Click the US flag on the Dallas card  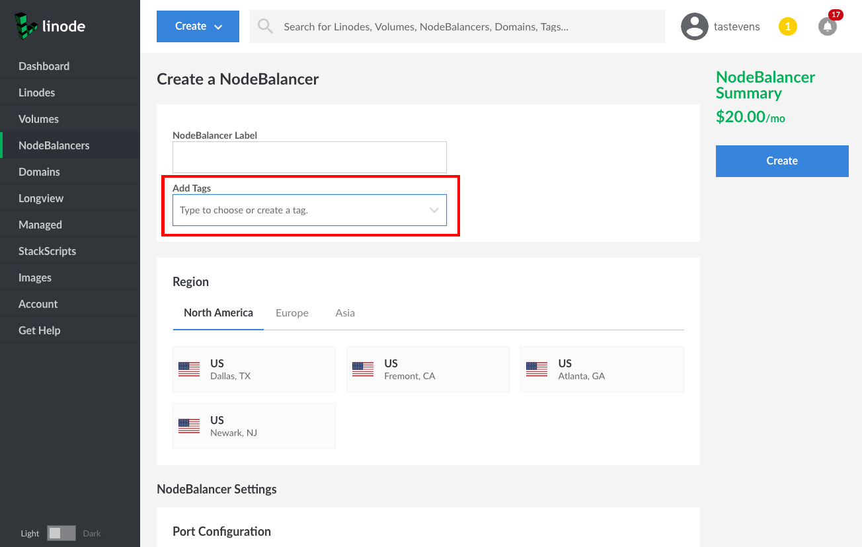pyautogui.click(x=188, y=369)
